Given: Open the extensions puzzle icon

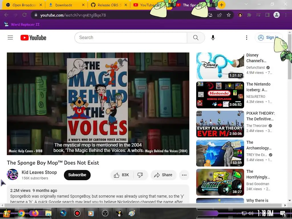Looking at the screenshot, I should 249,15.
